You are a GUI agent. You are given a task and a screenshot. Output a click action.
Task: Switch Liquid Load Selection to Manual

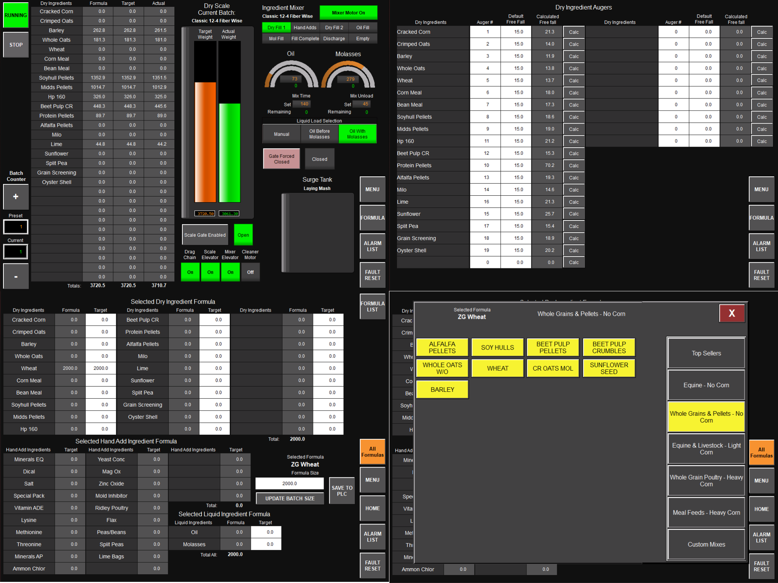pos(281,134)
